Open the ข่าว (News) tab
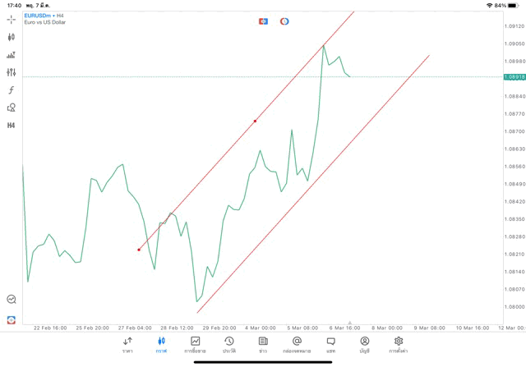526x367 pixels. click(x=263, y=345)
